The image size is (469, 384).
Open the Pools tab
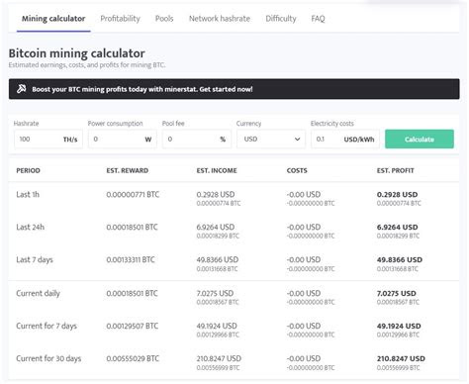(x=164, y=19)
